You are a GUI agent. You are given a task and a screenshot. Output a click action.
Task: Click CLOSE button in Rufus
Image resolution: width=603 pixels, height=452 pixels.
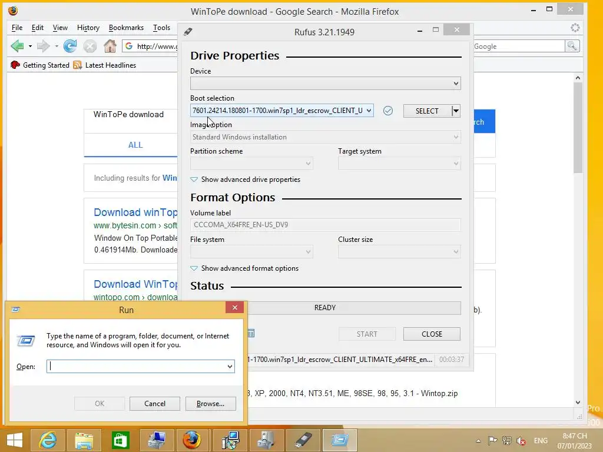[432, 334]
